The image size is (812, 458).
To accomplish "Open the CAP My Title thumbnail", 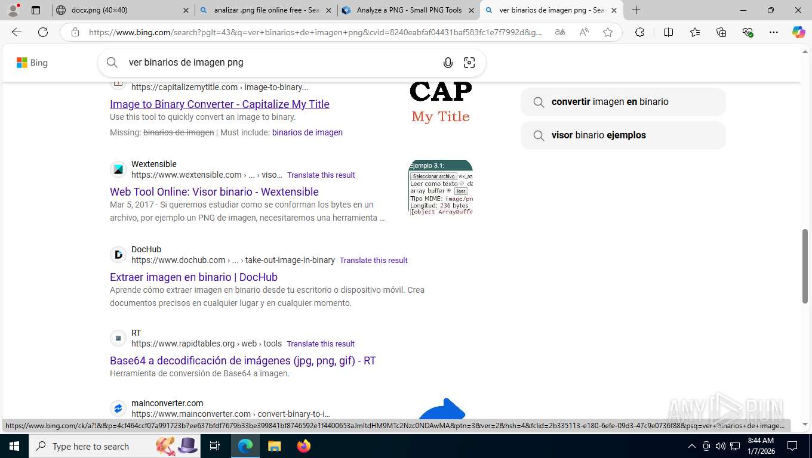I will tap(441, 102).
